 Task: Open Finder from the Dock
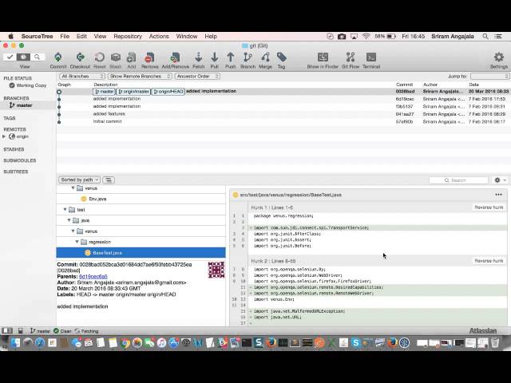[15, 342]
